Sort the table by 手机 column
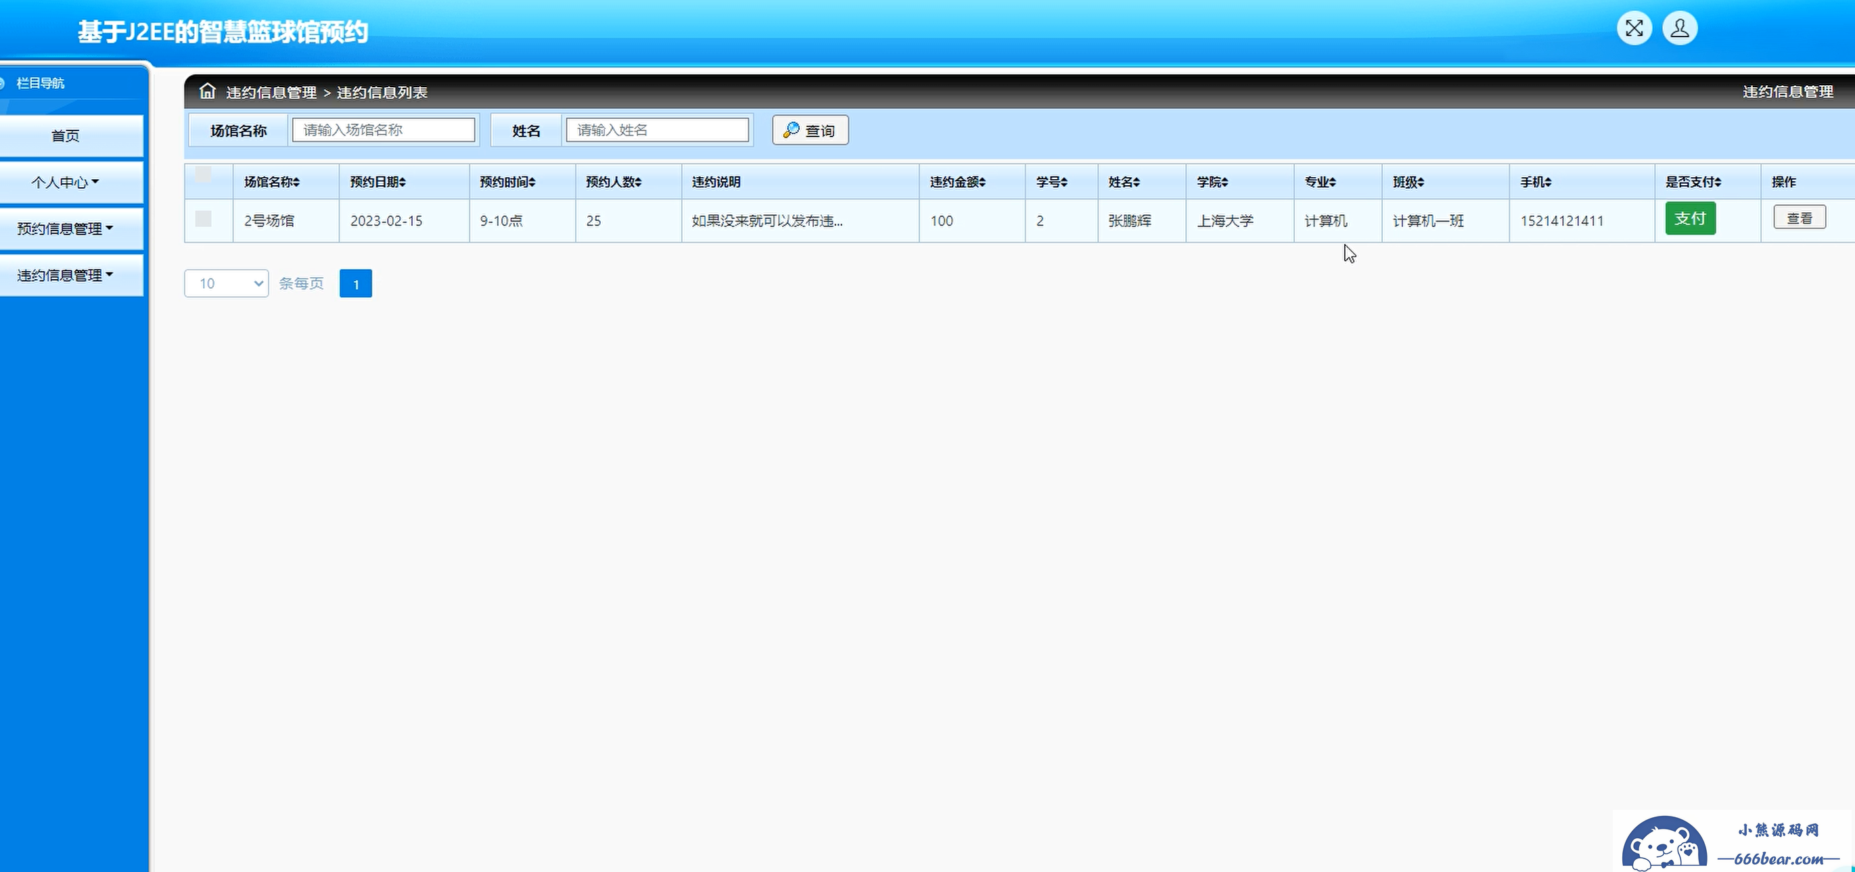Viewport: 1855px width, 872px height. (x=1536, y=182)
